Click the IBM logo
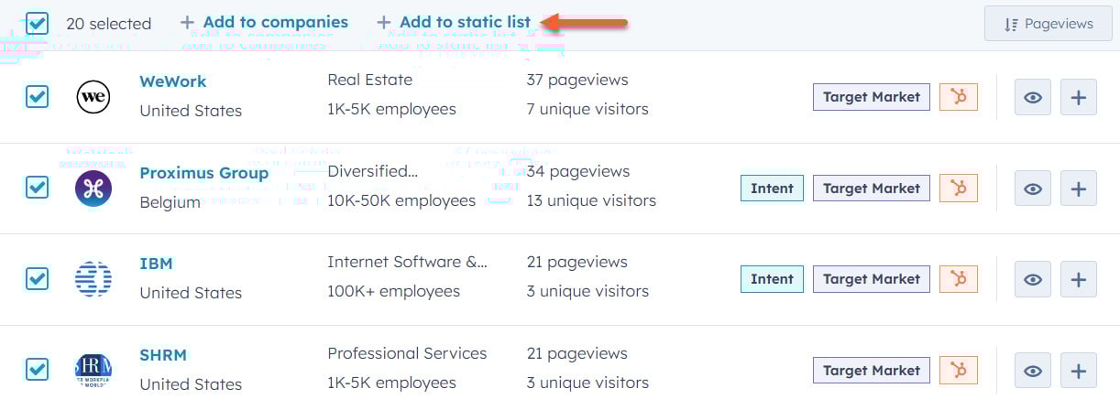1120x410 pixels. pos(93,278)
